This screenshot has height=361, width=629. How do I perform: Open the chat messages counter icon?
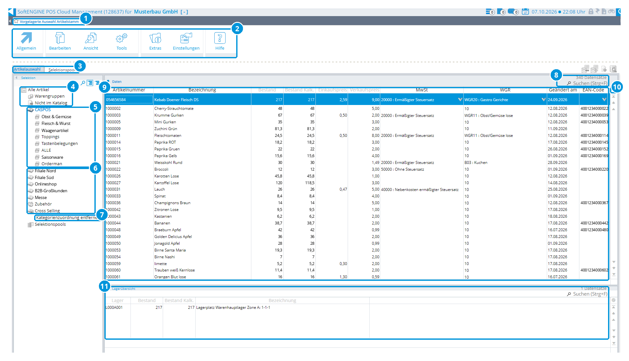(513, 12)
